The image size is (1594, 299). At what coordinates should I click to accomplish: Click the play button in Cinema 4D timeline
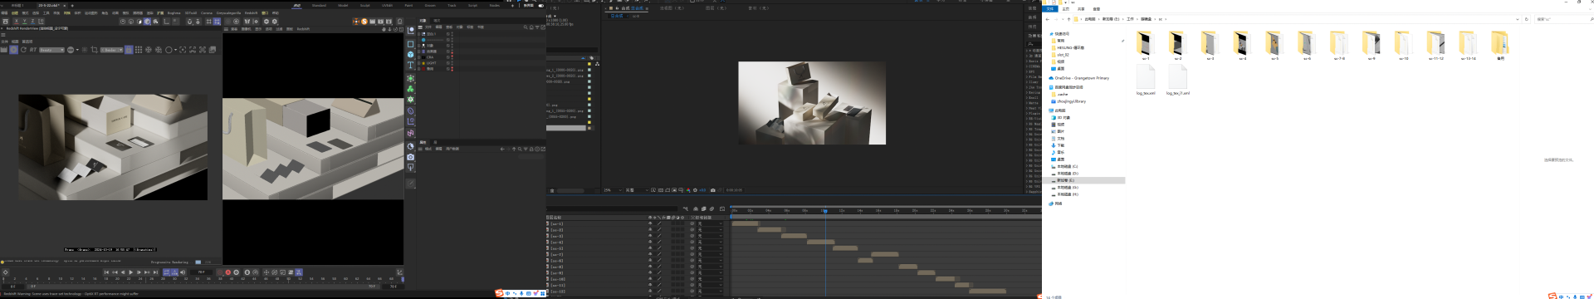130,272
